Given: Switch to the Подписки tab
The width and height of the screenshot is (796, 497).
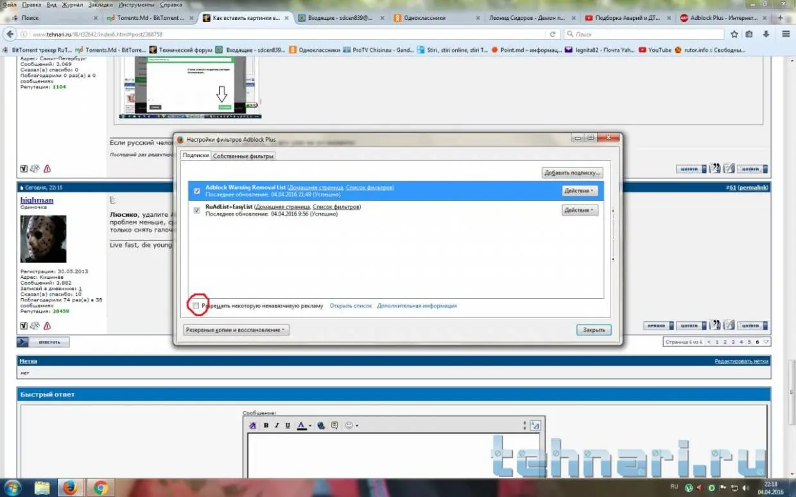Looking at the screenshot, I should 196,155.
